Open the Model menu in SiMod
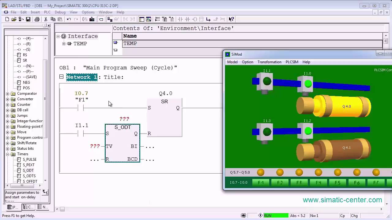This screenshot has width=392, height=220. coord(232,62)
